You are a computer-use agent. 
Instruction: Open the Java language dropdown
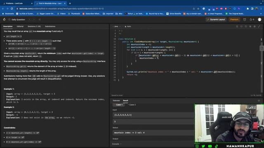coord(117,26)
